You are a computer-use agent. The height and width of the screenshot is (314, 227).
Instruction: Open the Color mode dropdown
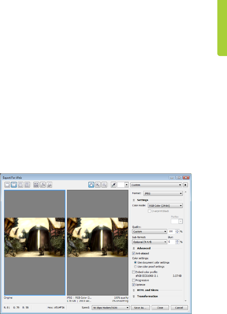[165, 205]
